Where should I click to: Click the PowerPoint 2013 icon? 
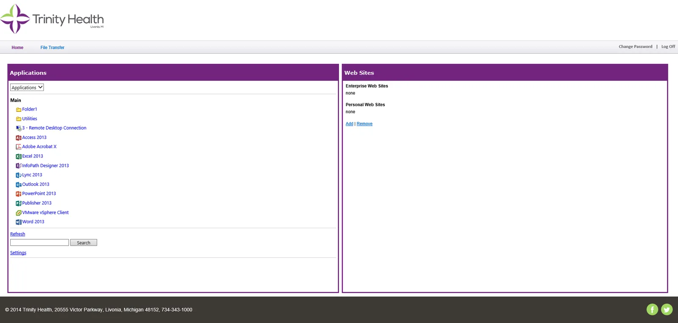(19, 194)
